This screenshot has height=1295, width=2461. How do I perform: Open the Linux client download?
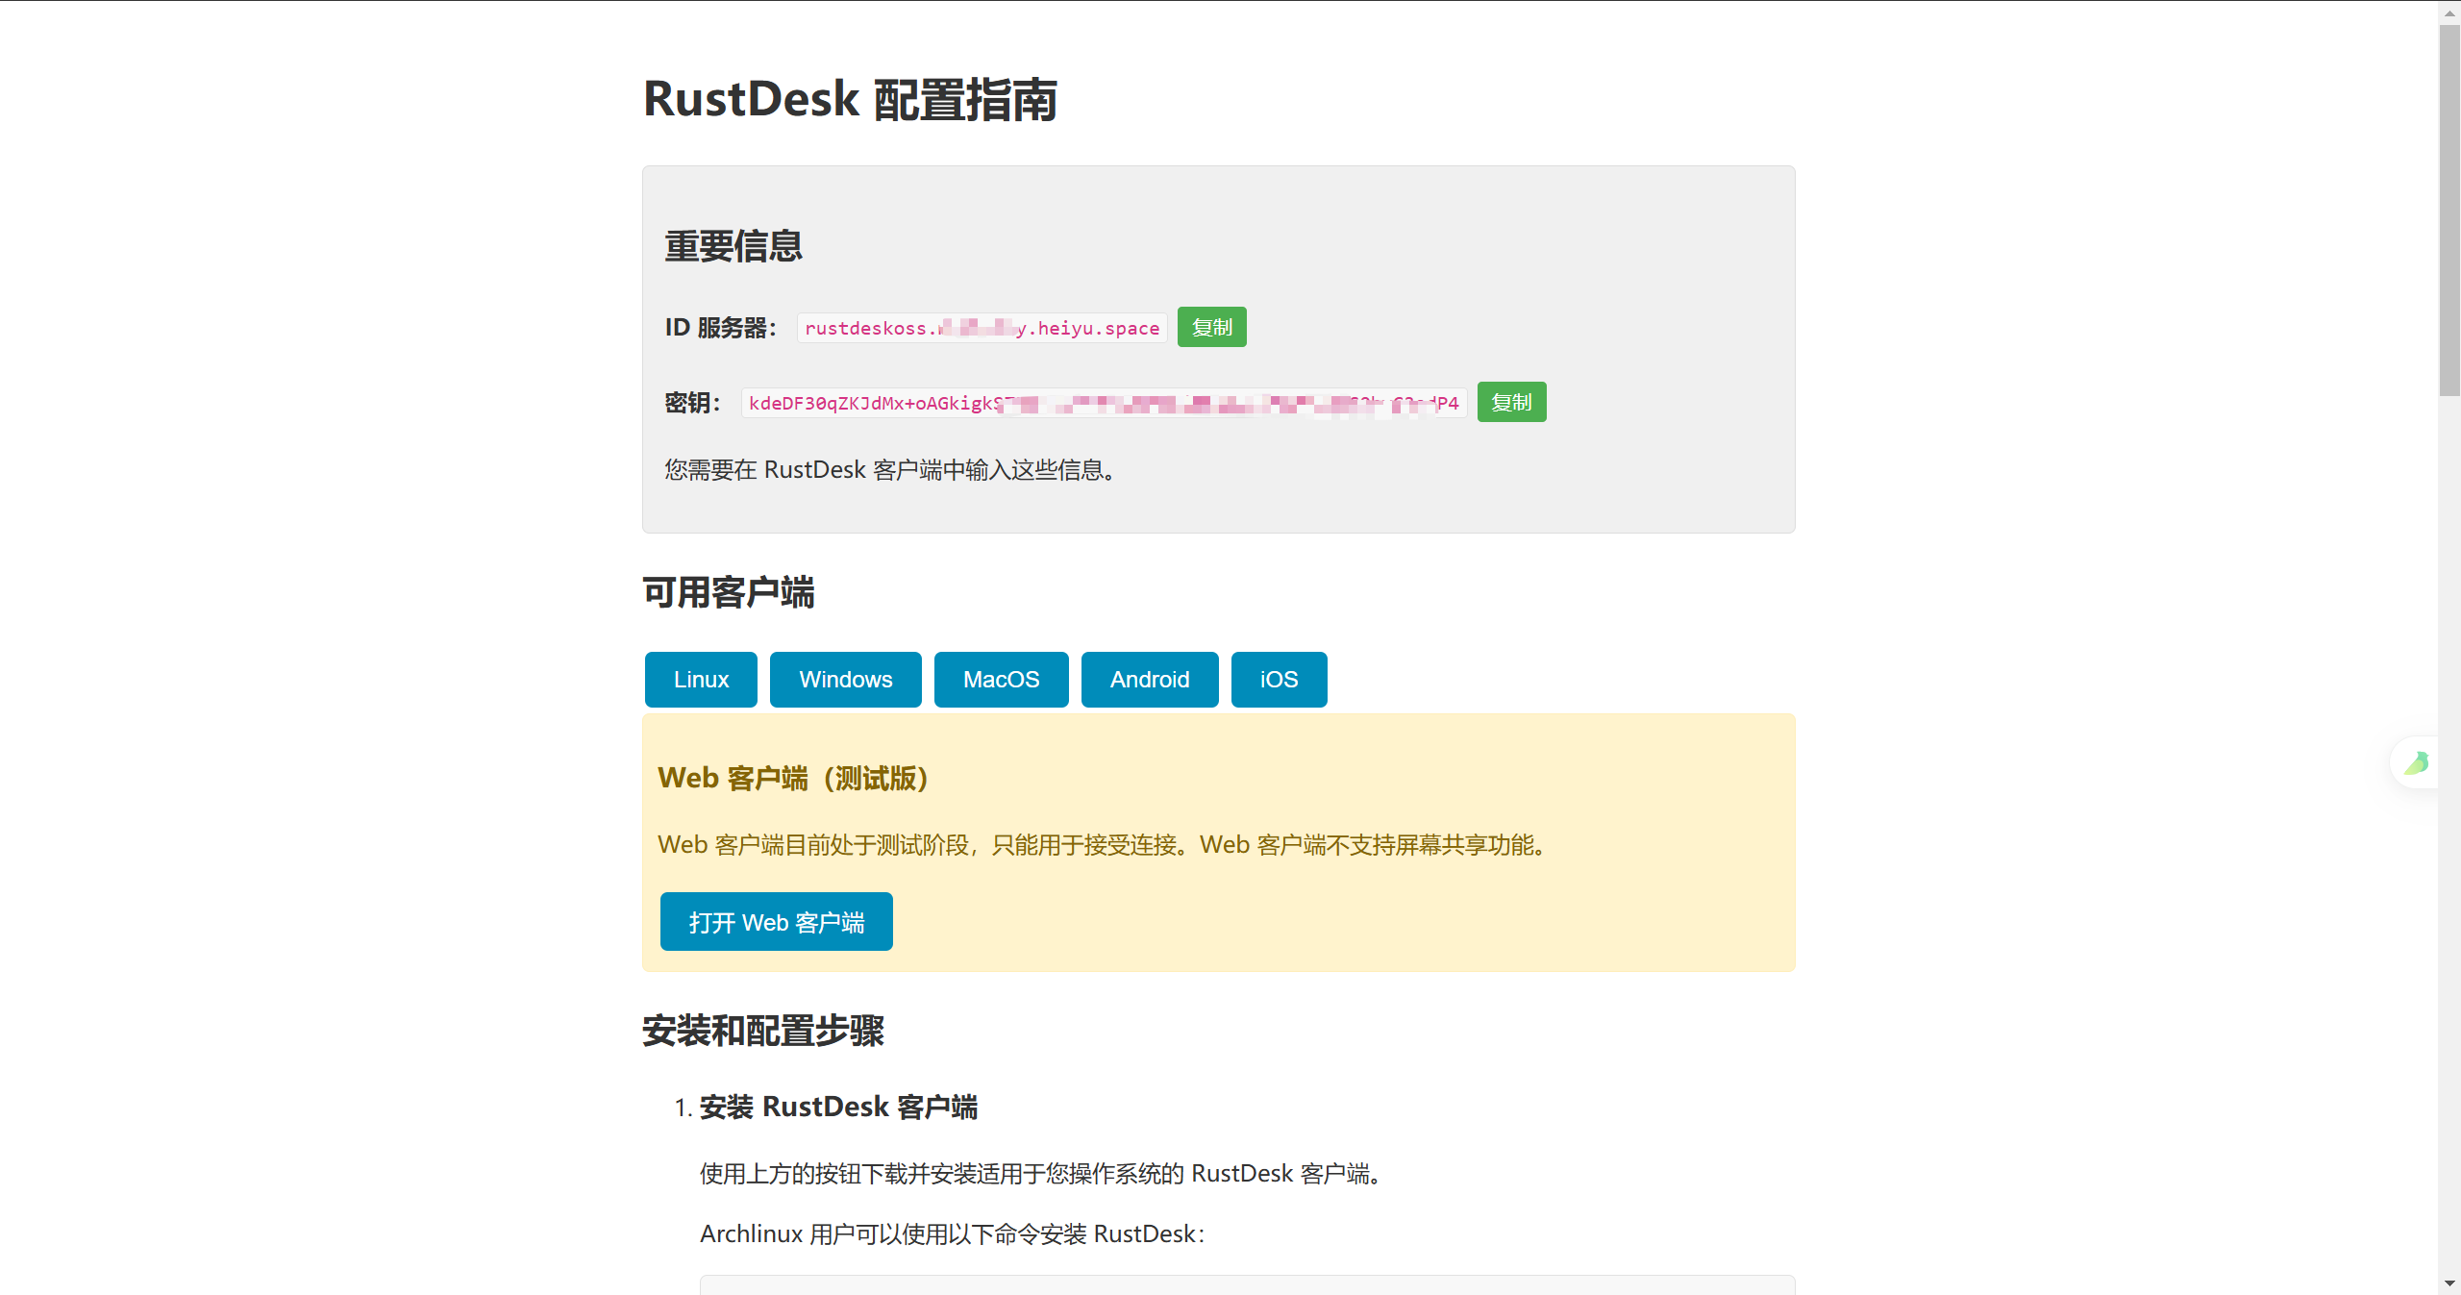[x=701, y=680]
